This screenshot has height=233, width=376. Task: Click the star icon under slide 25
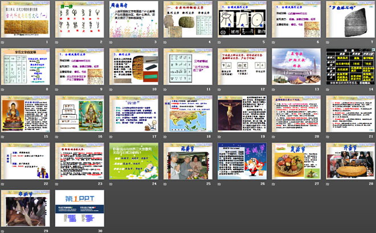pos(165,184)
